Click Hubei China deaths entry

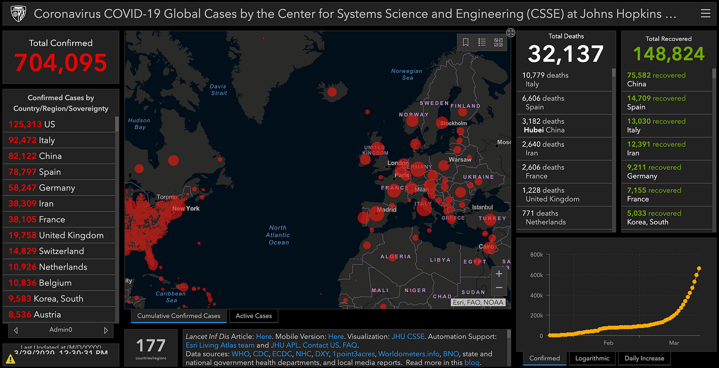pos(565,125)
